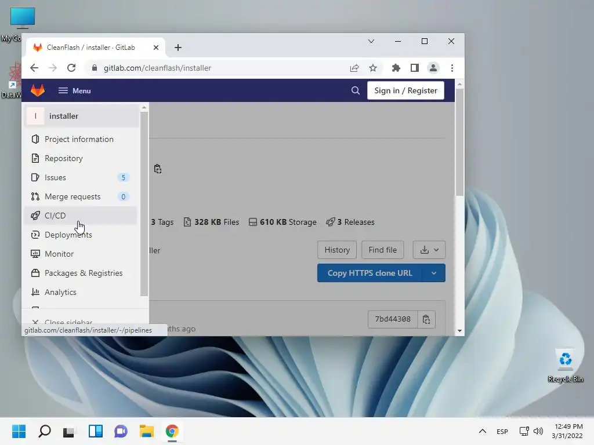Click the Issues count badge 5
Viewport: 594px width, 445px height.
pos(123,177)
